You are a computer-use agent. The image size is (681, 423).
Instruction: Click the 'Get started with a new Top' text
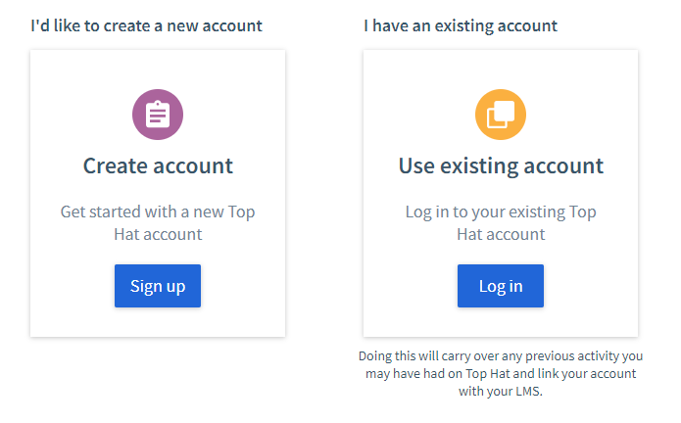click(158, 212)
